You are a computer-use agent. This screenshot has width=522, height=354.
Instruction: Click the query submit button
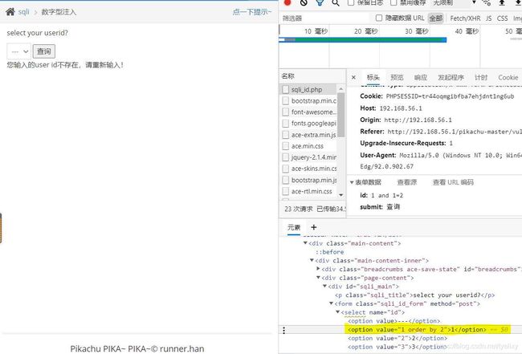(44, 51)
